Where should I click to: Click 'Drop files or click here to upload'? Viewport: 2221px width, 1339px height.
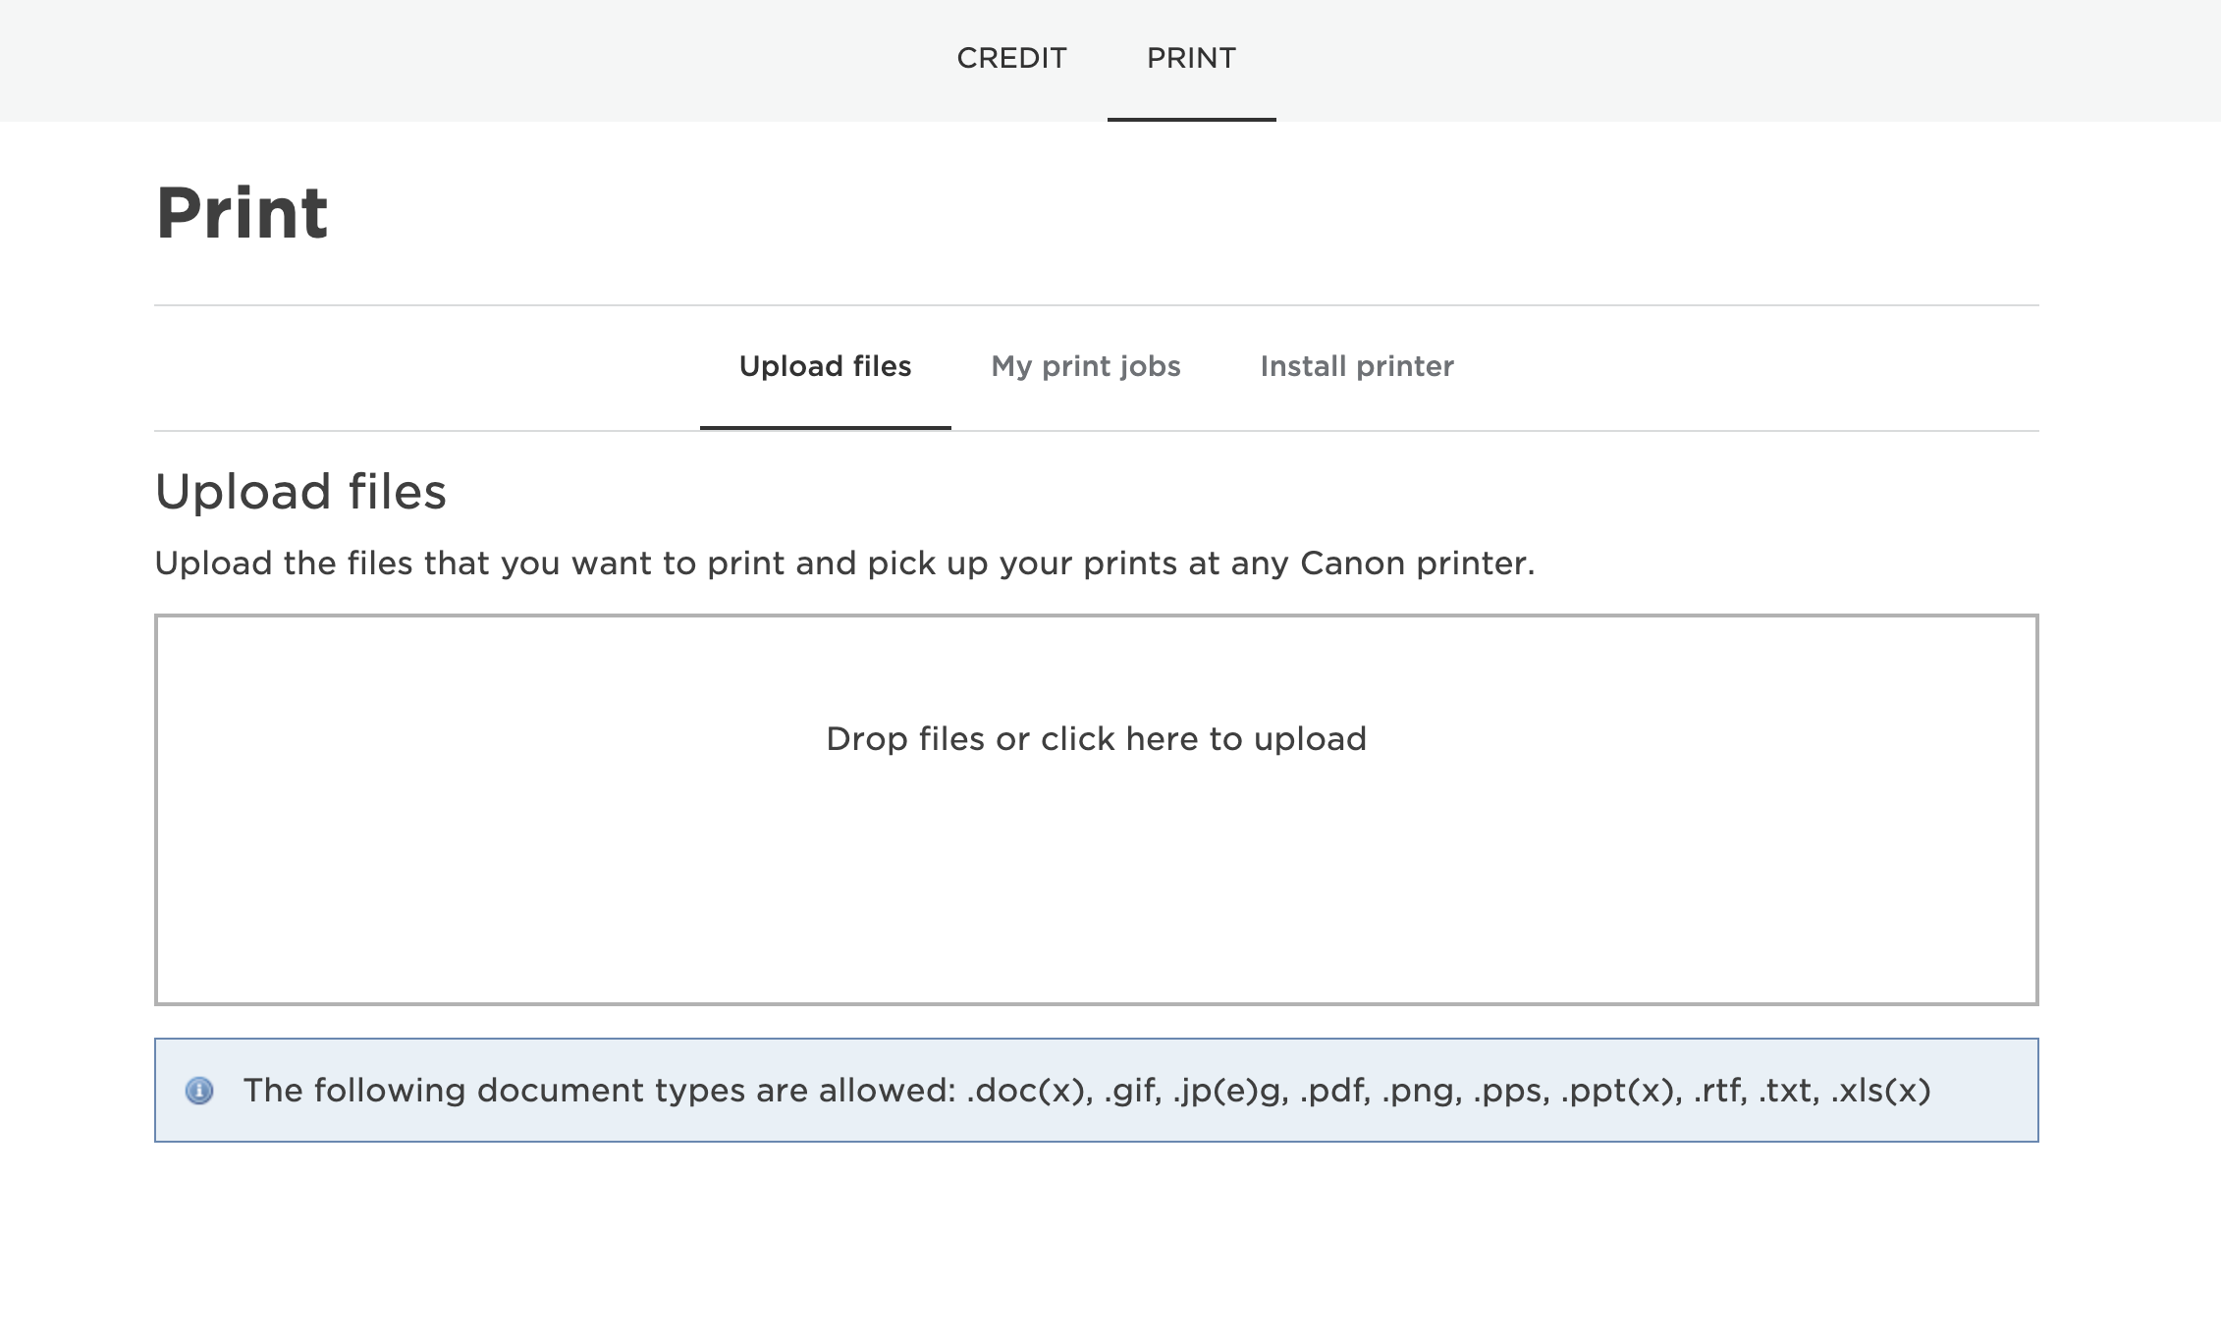click(1096, 738)
